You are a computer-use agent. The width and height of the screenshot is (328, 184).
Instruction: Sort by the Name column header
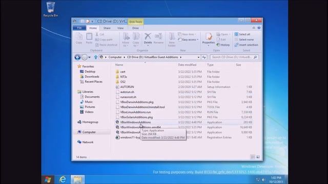(119, 65)
